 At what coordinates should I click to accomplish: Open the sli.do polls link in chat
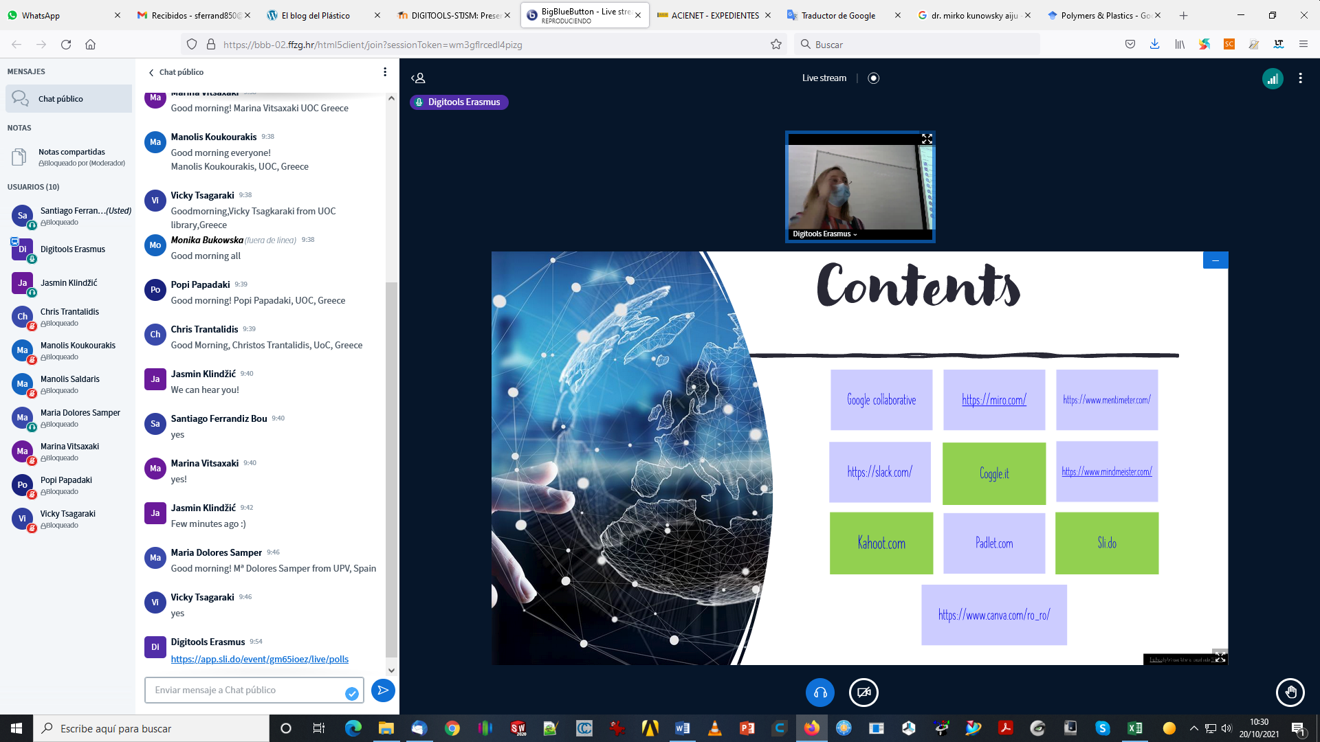point(259,659)
